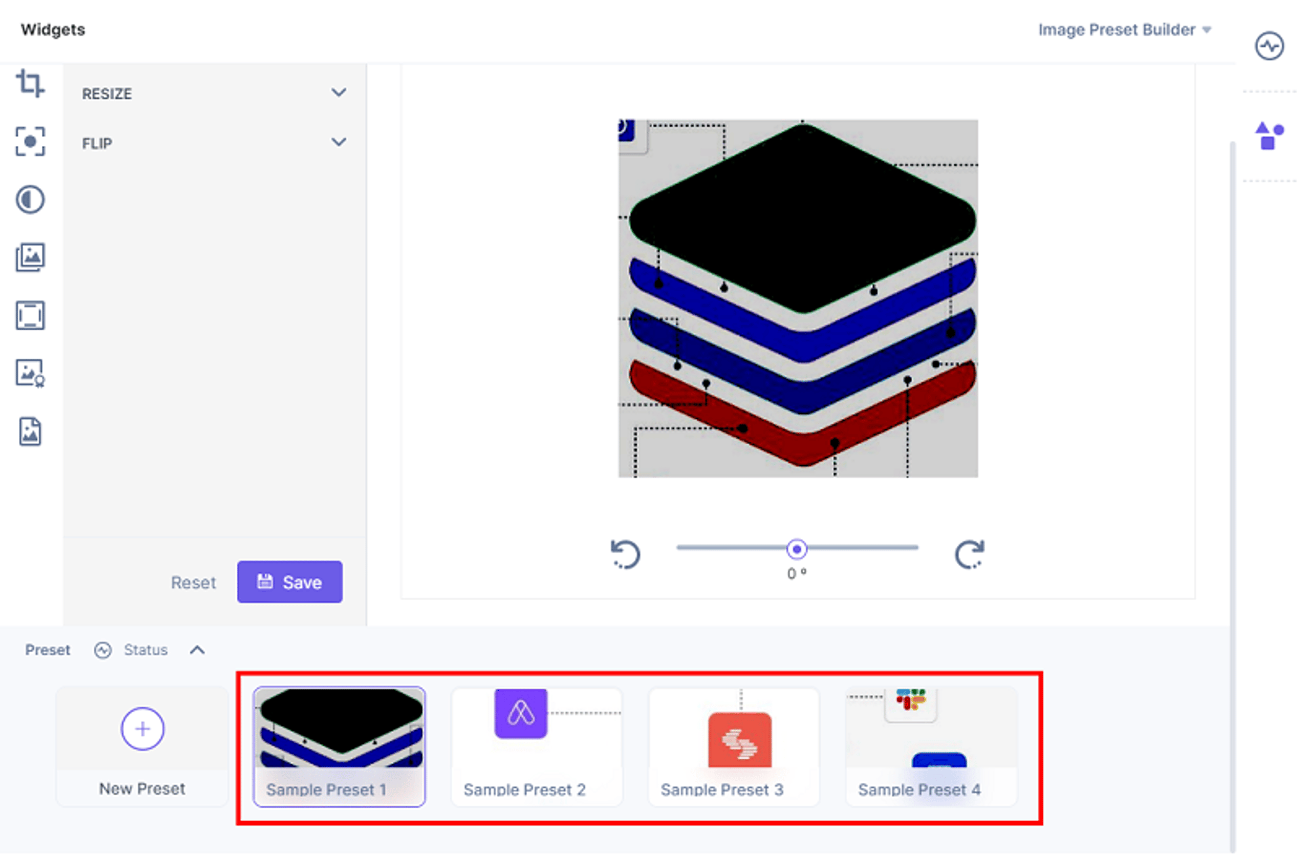
Task: Rotate image clockwise with right arrow
Action: 969,555
